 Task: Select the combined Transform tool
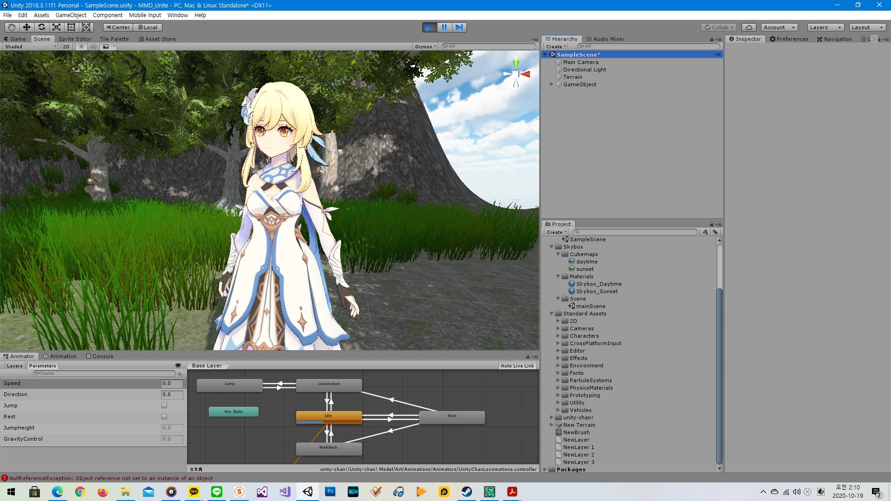[86, 27]
